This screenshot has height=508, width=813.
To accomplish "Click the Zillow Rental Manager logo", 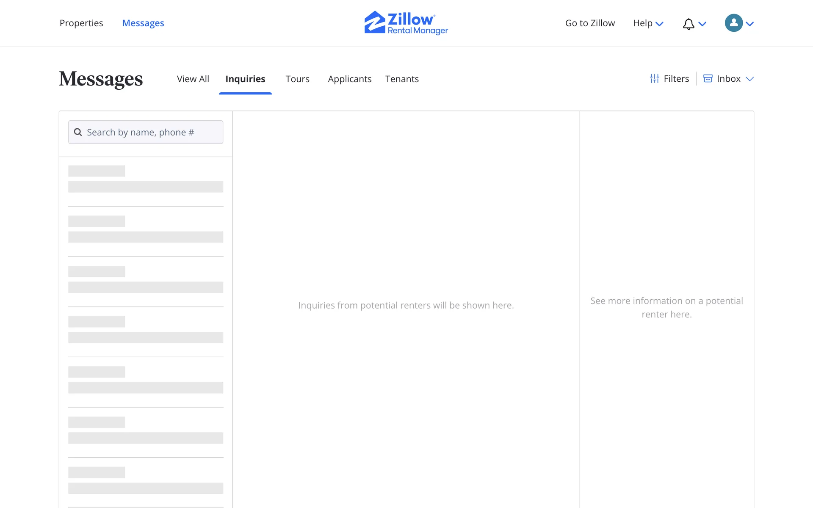I will pyautogui.click(x=406, y=23).
